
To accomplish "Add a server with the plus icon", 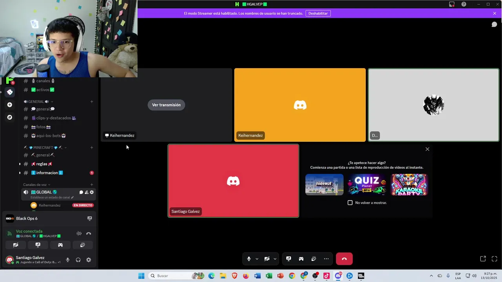I will [x=10, y=105].
